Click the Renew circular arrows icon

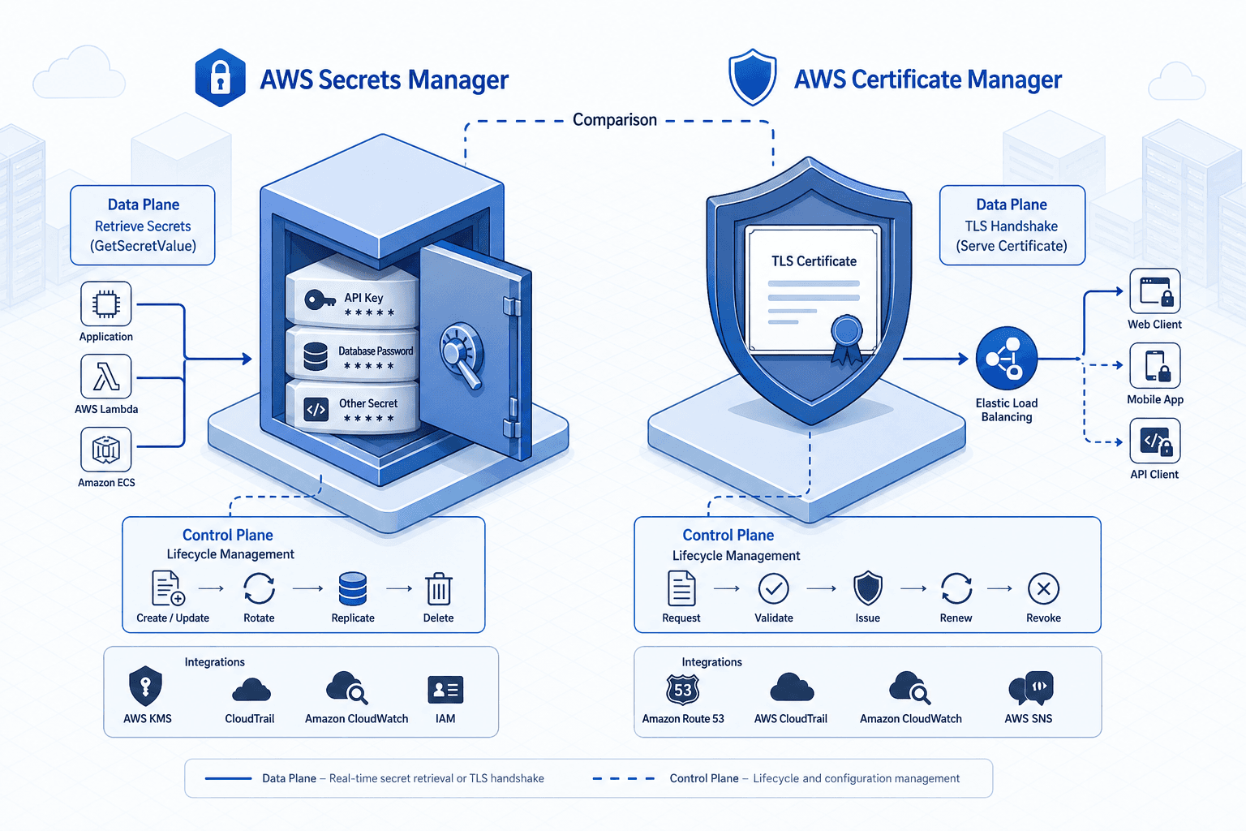(956, 588)
